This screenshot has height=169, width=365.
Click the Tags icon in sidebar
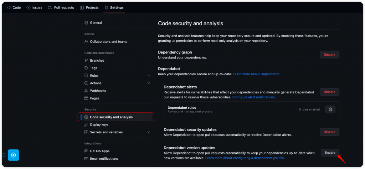click(x=86, y=68)
